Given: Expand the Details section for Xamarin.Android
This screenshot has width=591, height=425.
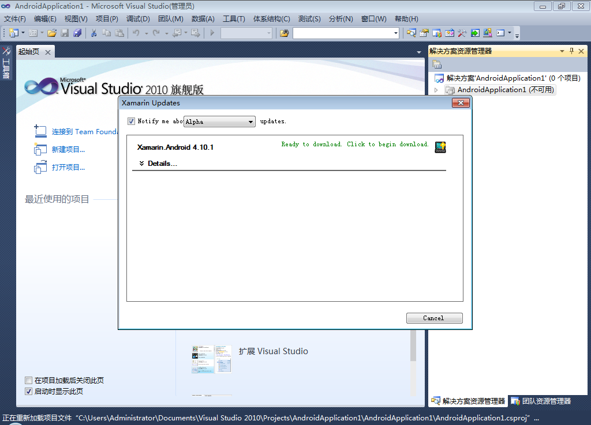Looking at the screenshot, I should click(158, 163).
